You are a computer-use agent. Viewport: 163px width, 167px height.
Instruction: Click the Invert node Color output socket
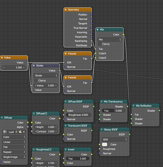(92, 154)
